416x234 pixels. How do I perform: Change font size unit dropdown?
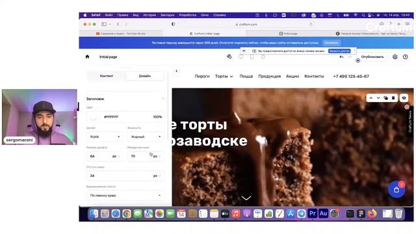116,156
